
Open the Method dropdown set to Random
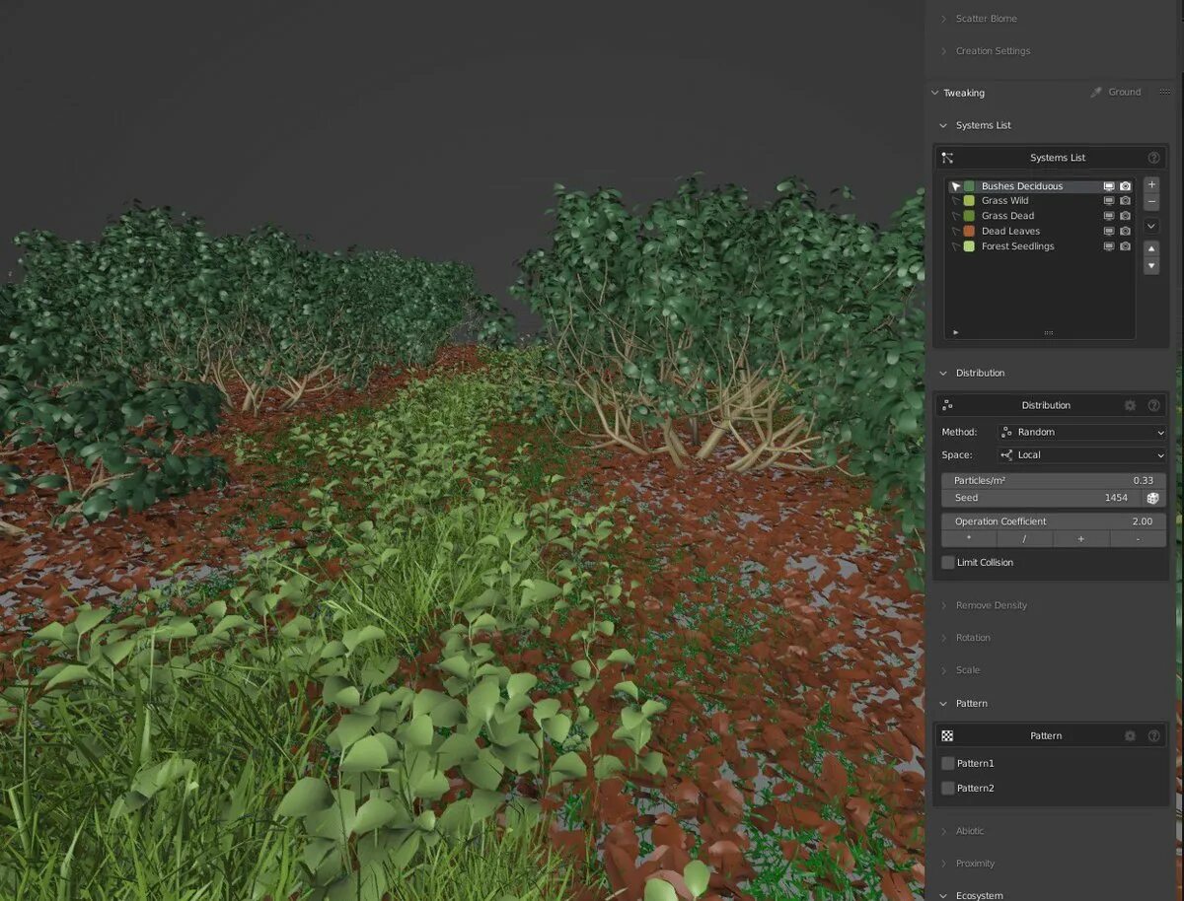(1080, 432)
